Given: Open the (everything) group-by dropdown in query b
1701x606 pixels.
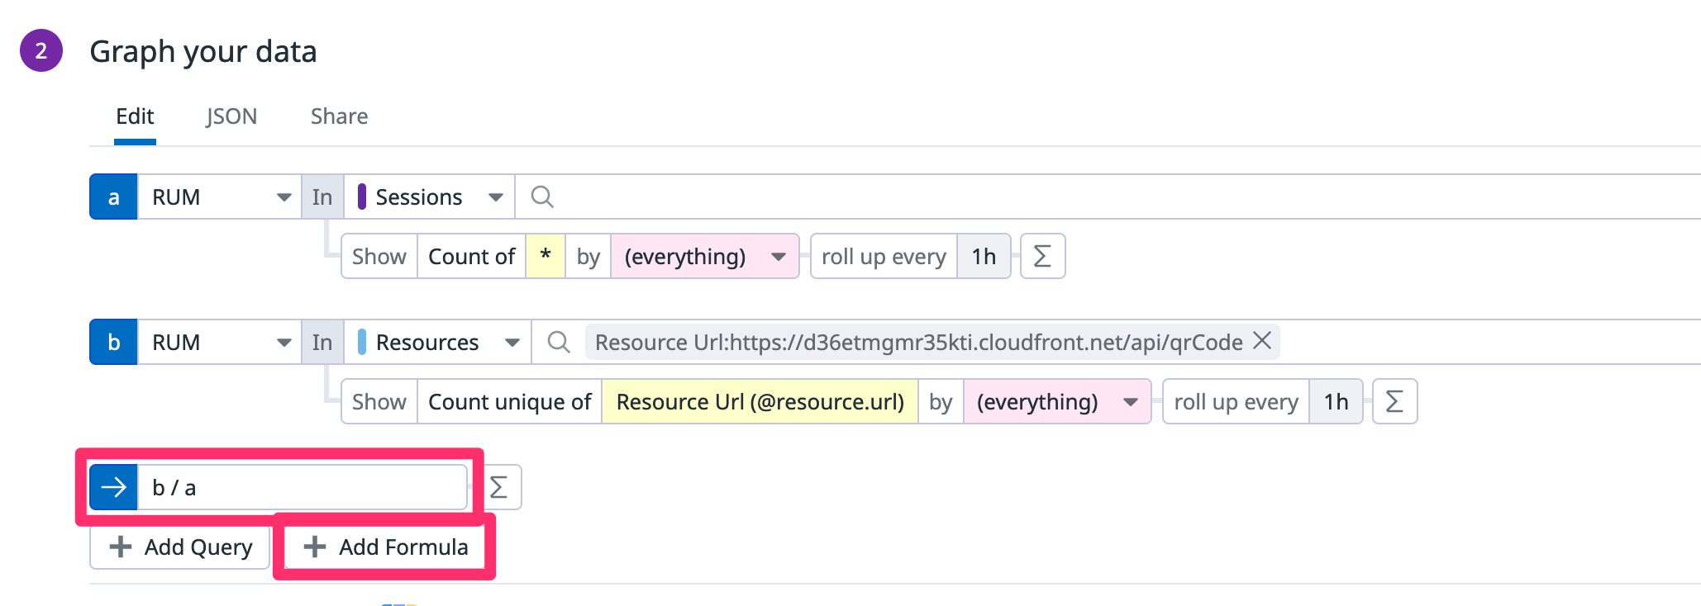Looking at the screenshot, I should [x=1056, y=402].
